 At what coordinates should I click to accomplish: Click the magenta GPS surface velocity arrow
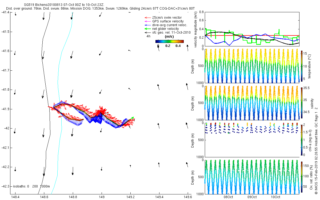pyautogui.click(x=147, y=21)
